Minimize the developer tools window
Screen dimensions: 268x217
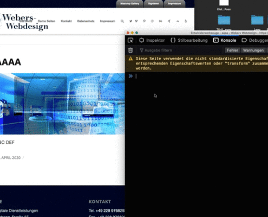pyautogui.click(x=132, y=33)
